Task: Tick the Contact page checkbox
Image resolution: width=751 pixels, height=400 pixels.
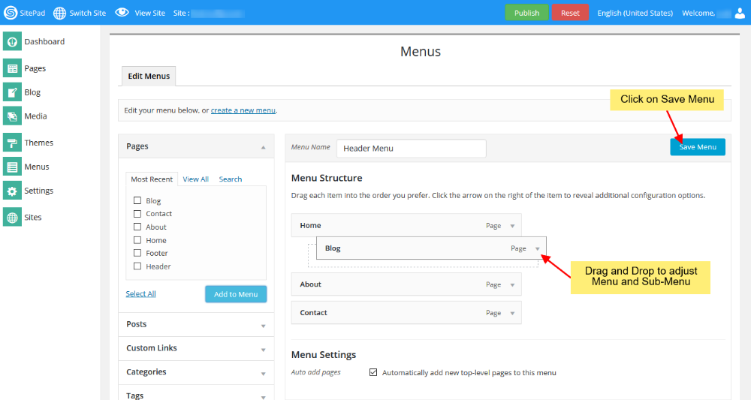Action: pos(137,214)
